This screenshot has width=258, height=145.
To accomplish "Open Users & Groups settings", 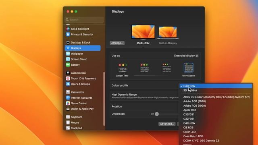I will (x=83, y=84).
